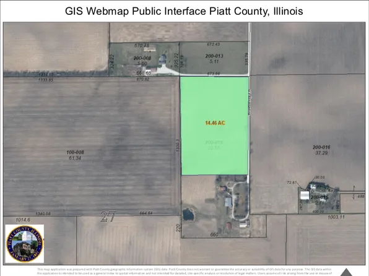The image size is (369, 276).
Task: Click the 1340.08 dimension label
Action: 43,213
